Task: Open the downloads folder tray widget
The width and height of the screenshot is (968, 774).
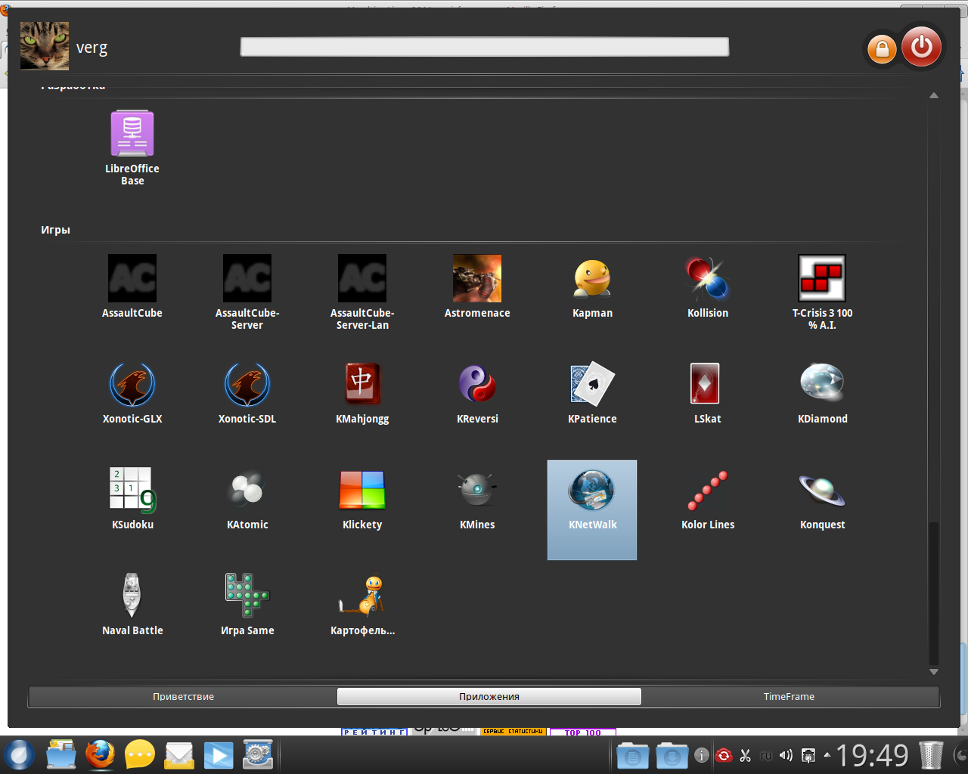Action: (x=672, y=755)
